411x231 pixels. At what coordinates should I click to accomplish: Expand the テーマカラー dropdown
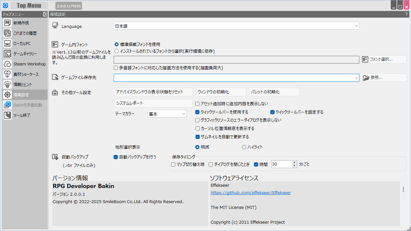click(184, 114)
